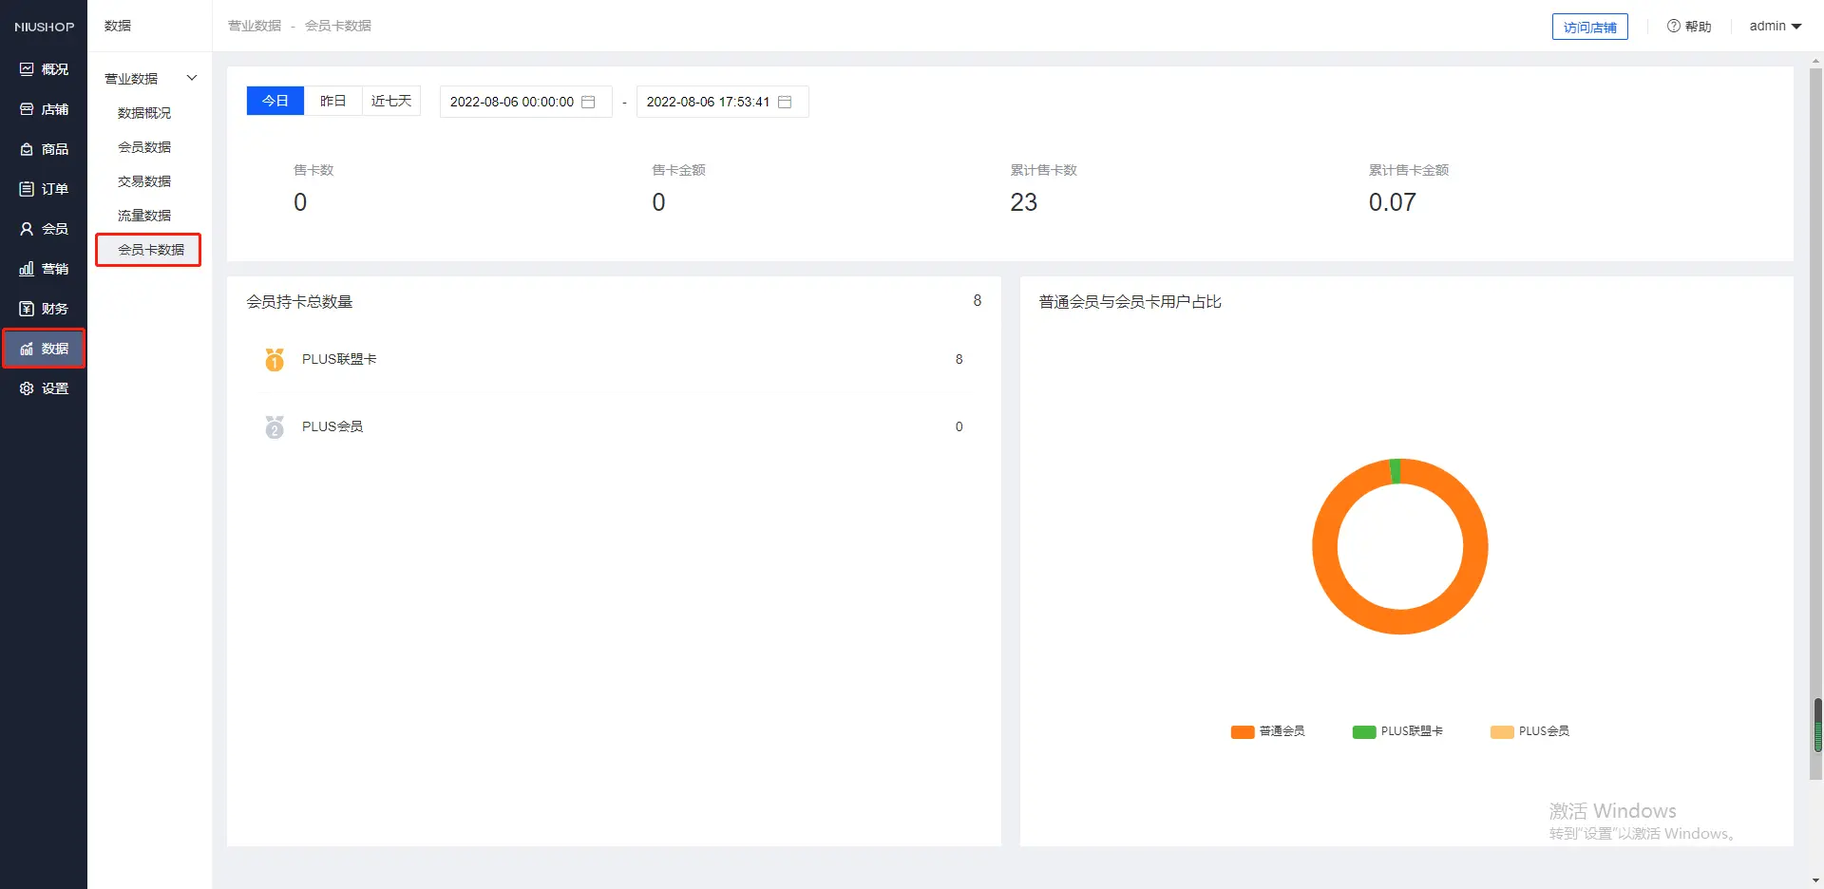Select the 商品 goods bag icon
Screen dimensions: 1824x889
pos(27,149)
